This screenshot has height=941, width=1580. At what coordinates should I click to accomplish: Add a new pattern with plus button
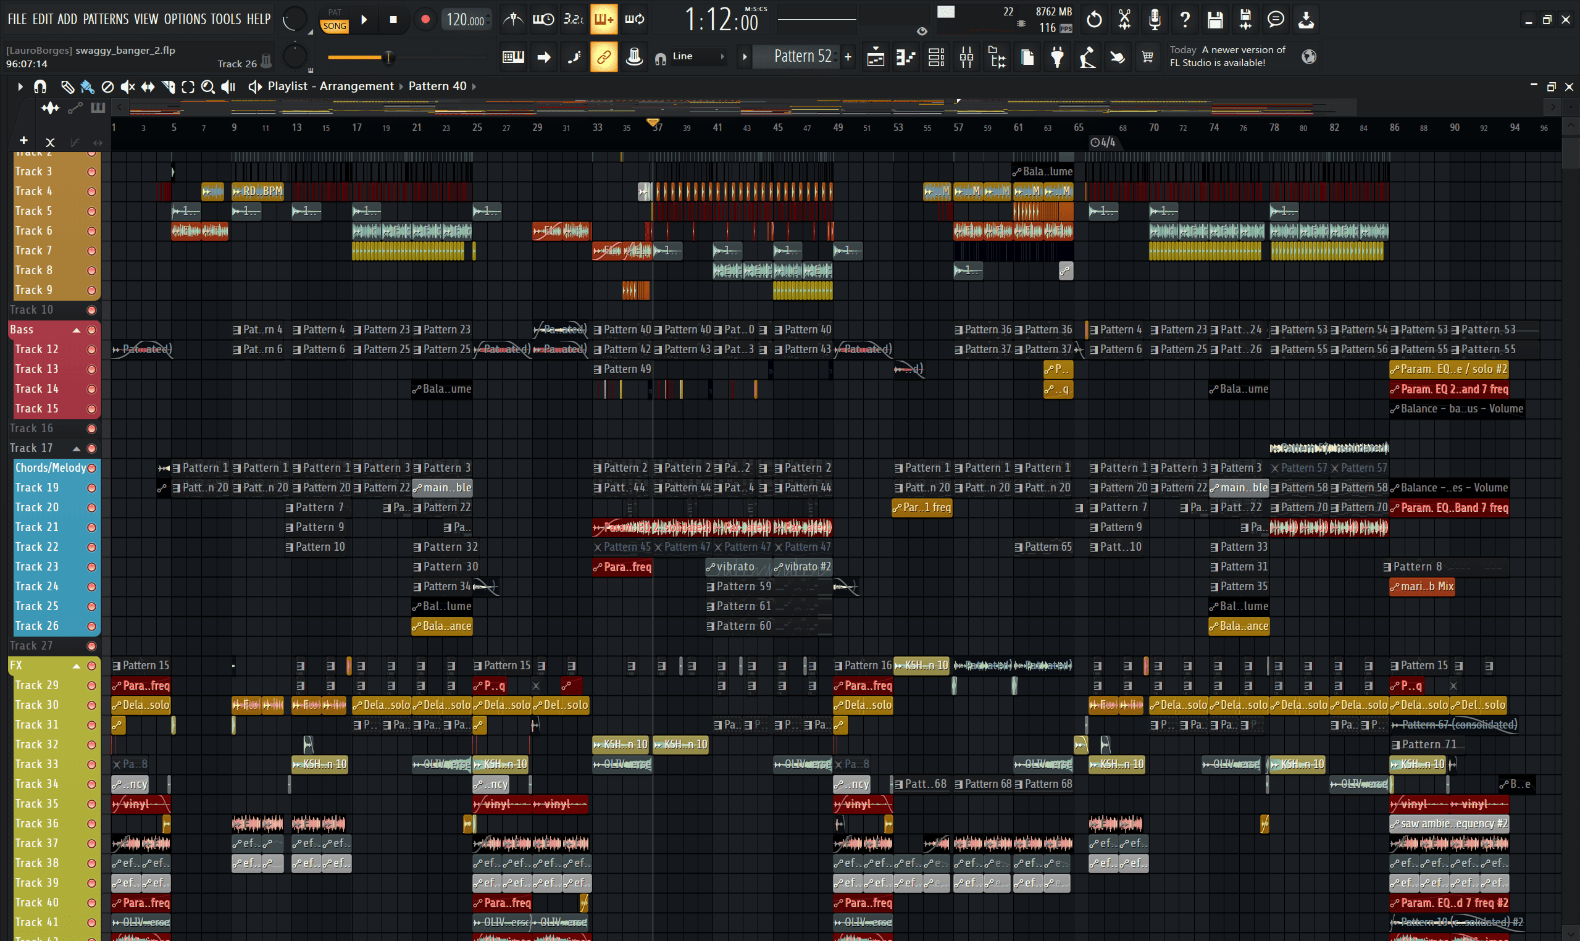click(848, 57)
